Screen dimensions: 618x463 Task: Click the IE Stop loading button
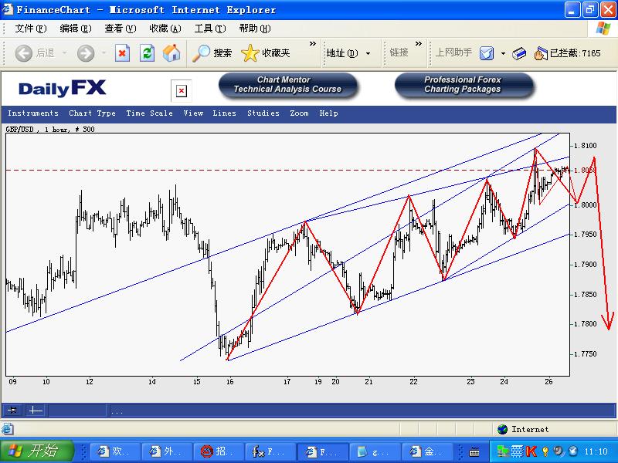coord(122,53)
